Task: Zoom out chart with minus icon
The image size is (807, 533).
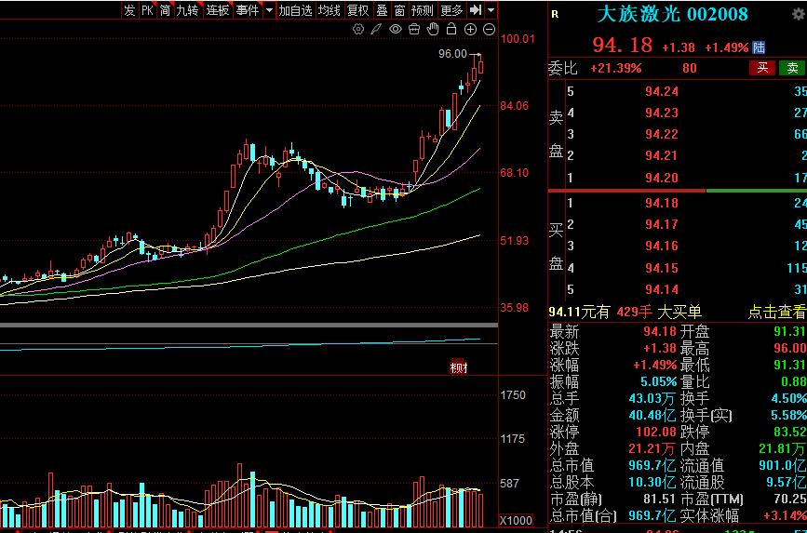Action: pos(489,30)
